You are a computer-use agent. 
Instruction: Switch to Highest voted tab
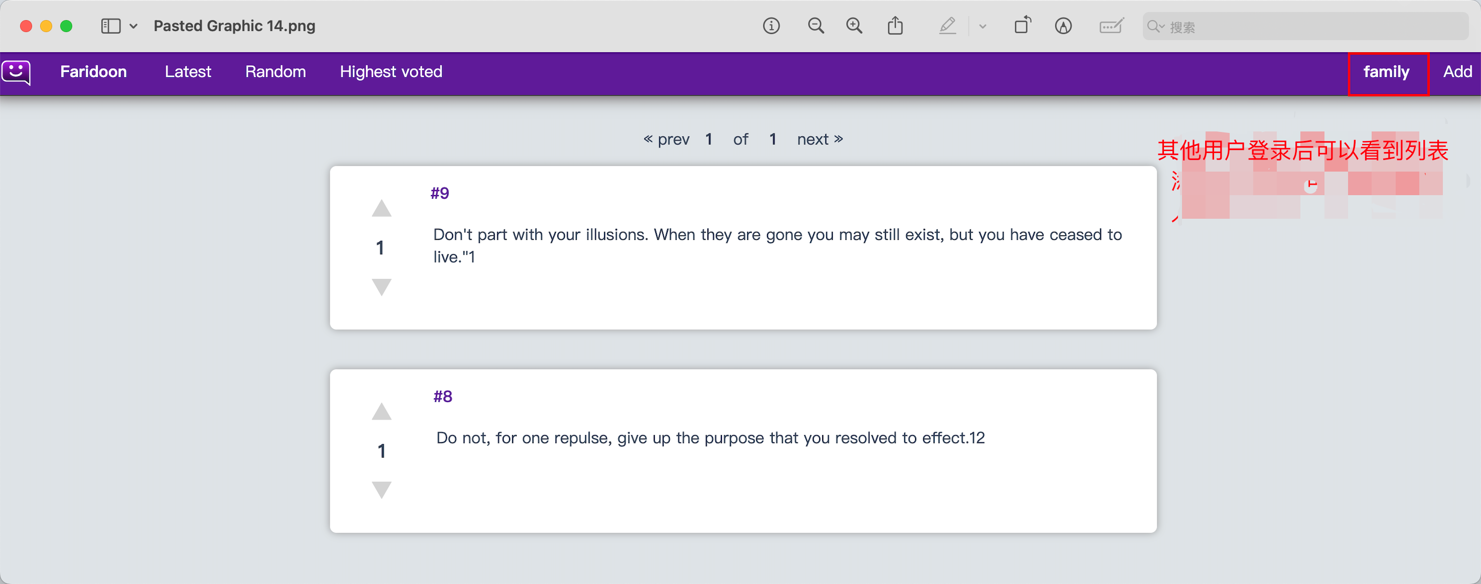[x=391, y=72]
